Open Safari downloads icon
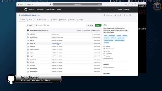This screenshot has height=91, width=162. click(x=126, y=4)
